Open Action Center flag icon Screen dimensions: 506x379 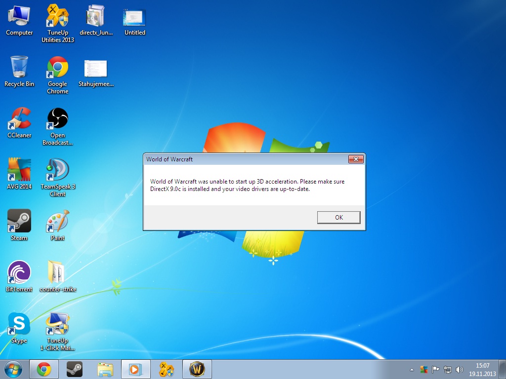(436, 370)
